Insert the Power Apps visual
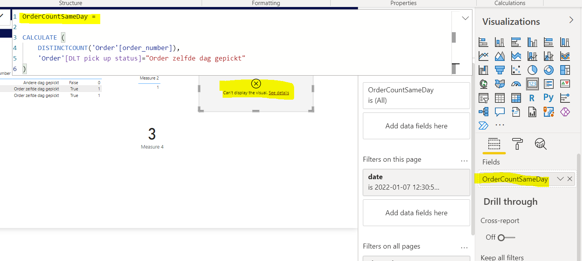The height and width of the screenshot is (261, 582). (x=565, y=112)
